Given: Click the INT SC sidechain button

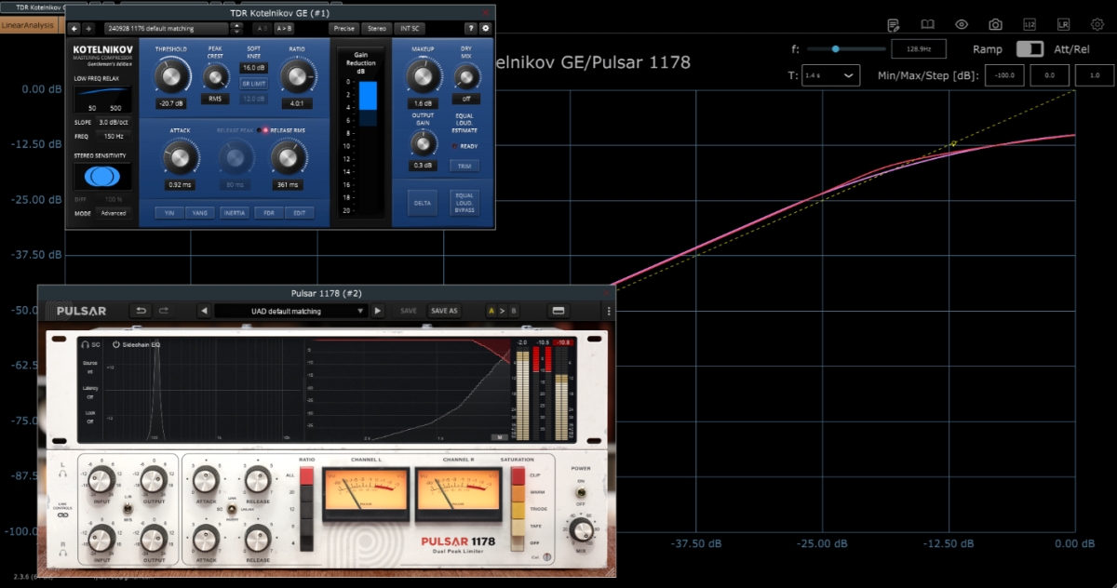Looking at the screenshot, I should 408,29.
